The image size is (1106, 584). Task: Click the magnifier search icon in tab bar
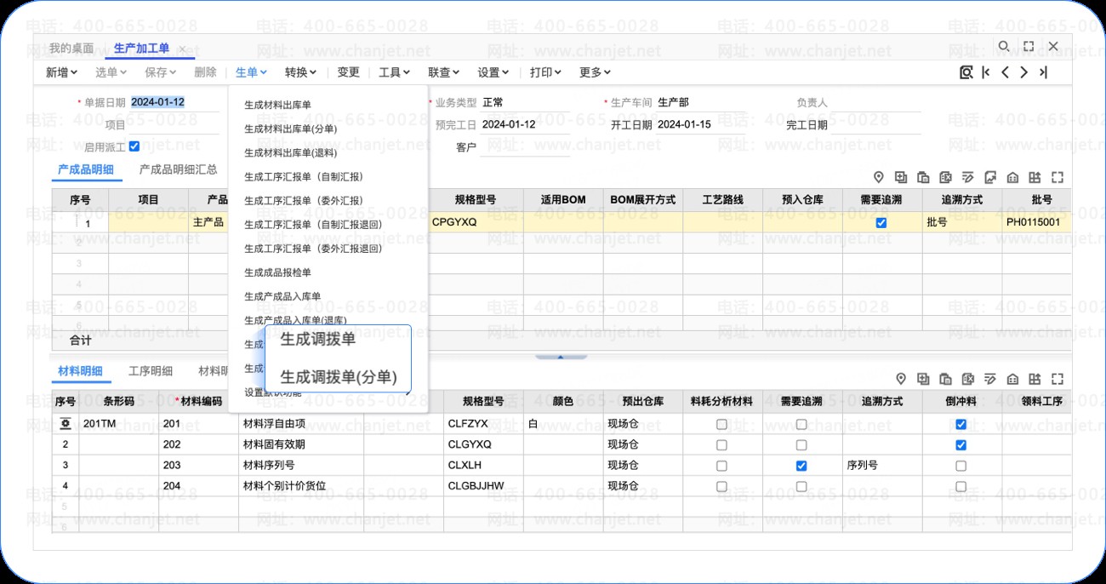tap(1004, 46)
